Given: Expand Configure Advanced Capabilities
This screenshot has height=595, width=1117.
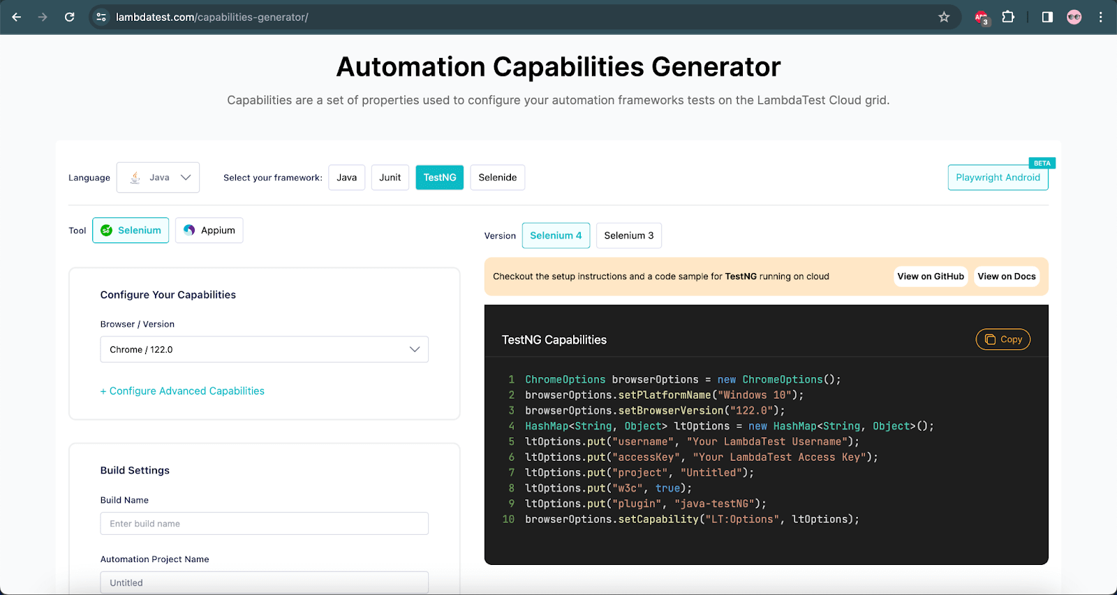Looking at the screenshot, I should pos(182,391).
